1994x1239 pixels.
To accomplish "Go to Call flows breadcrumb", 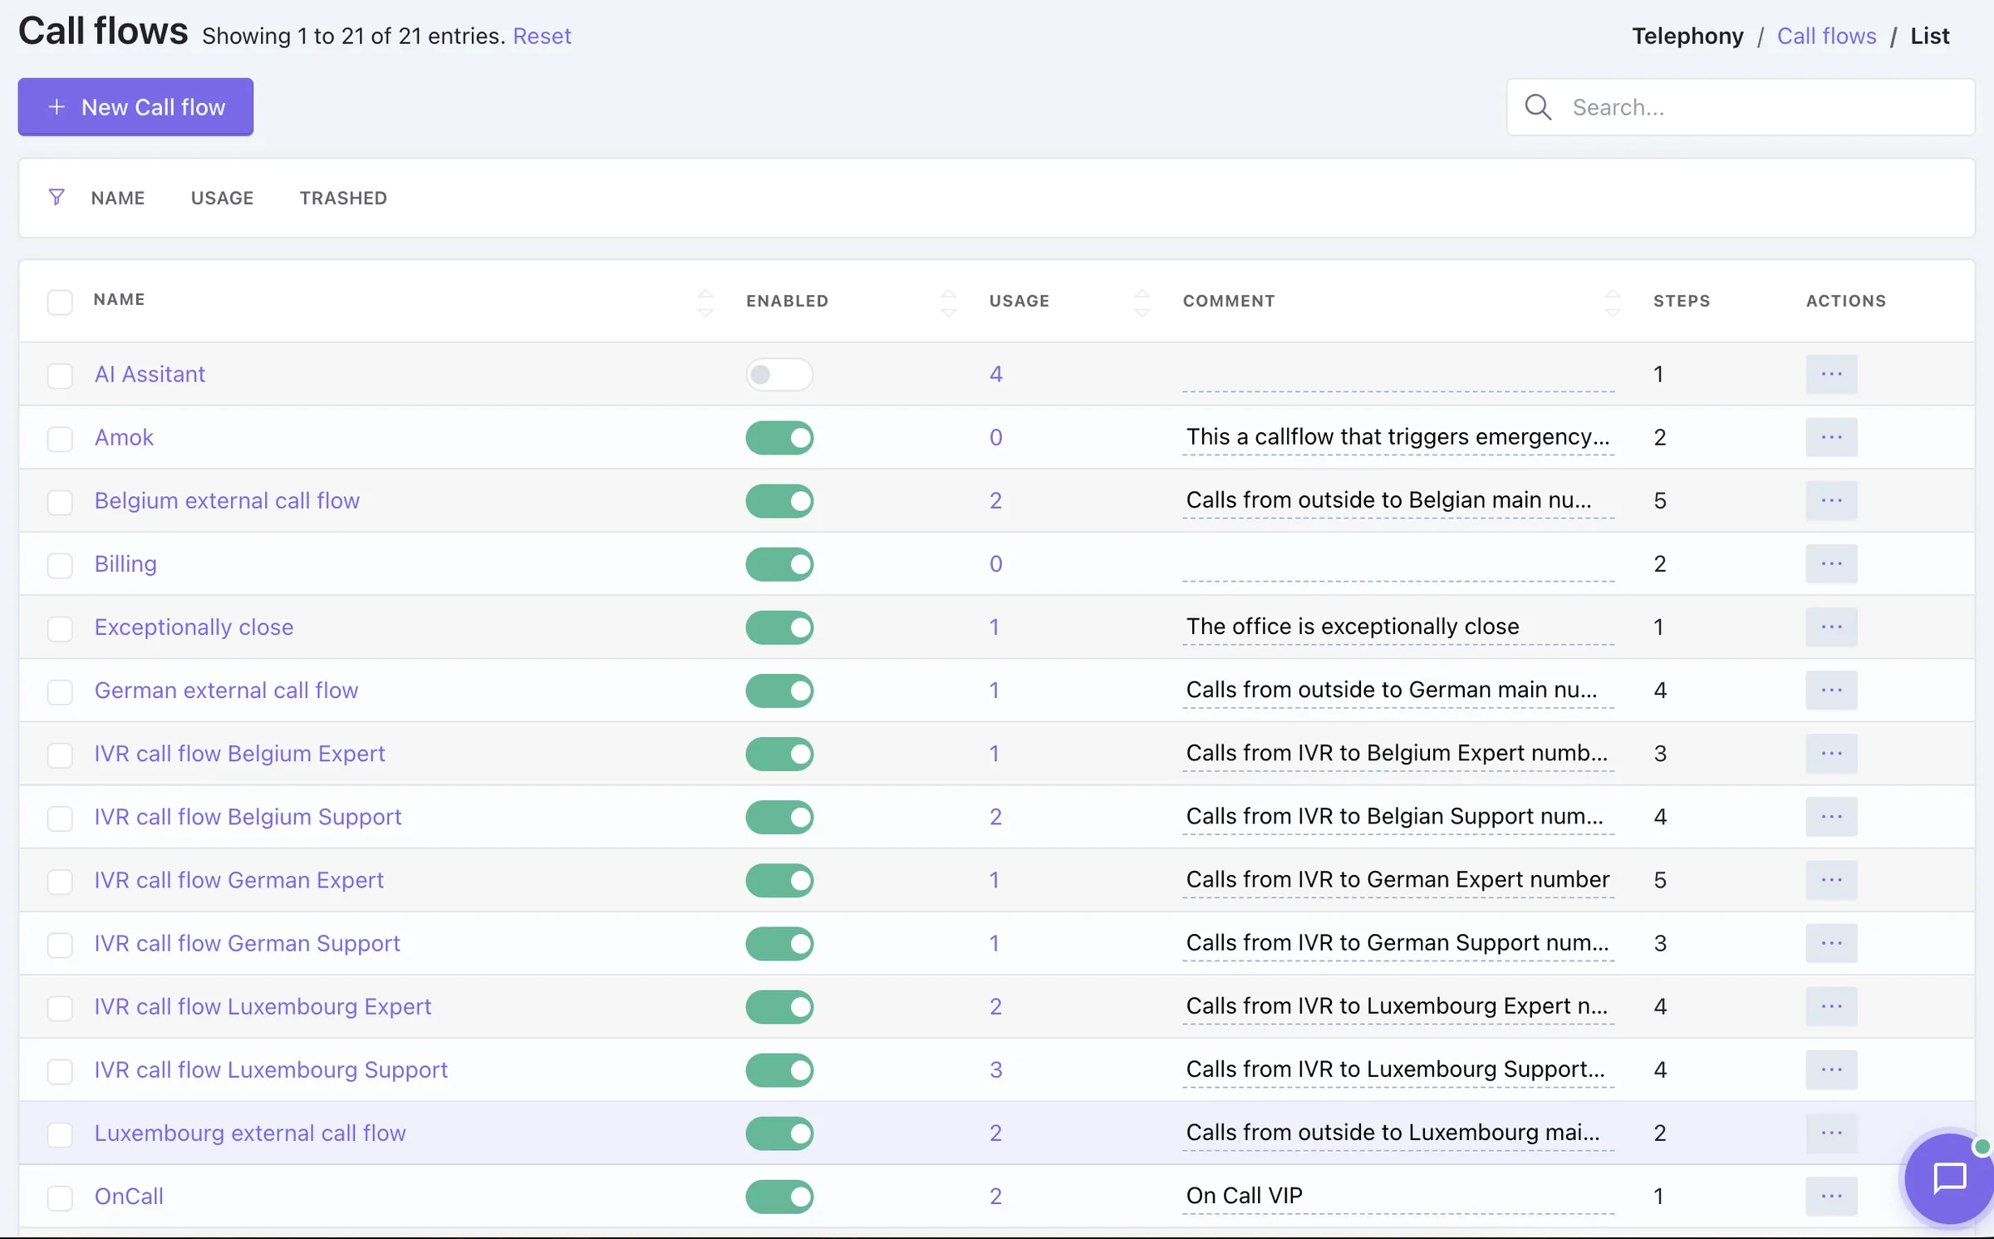I will click(1826, 36).
